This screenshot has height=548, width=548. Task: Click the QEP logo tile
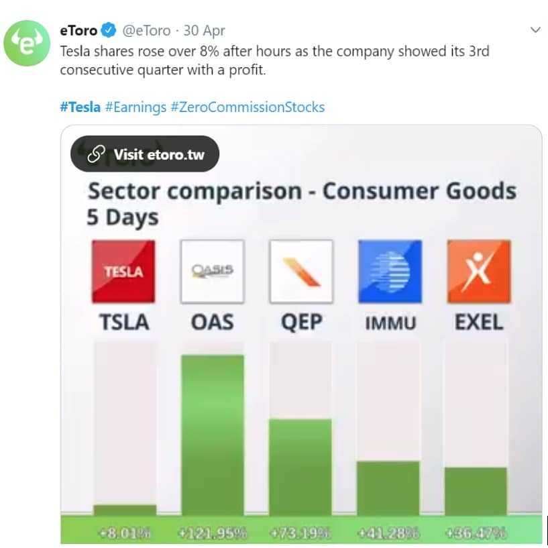point(301,272)
